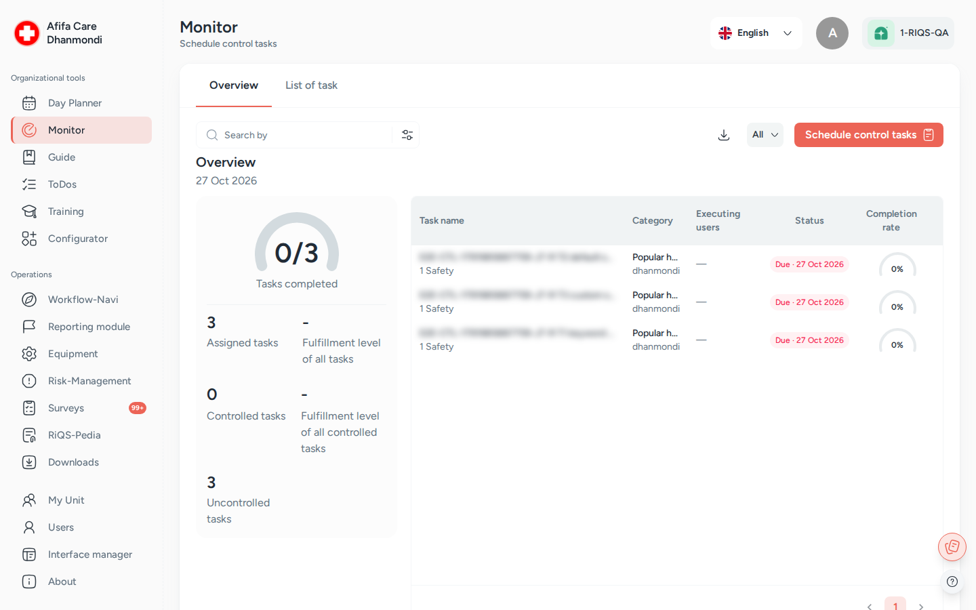976x610 pixels.
Task: Select the Monitor menu item label
Action: 66,130
